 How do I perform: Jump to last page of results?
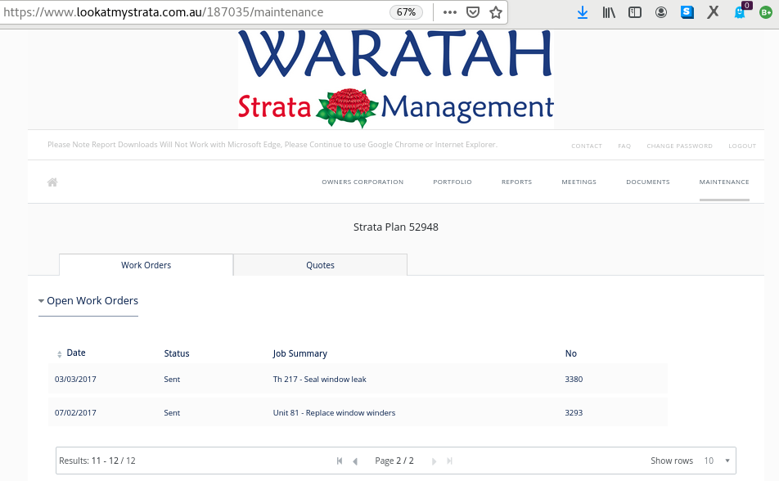[449, 461]
